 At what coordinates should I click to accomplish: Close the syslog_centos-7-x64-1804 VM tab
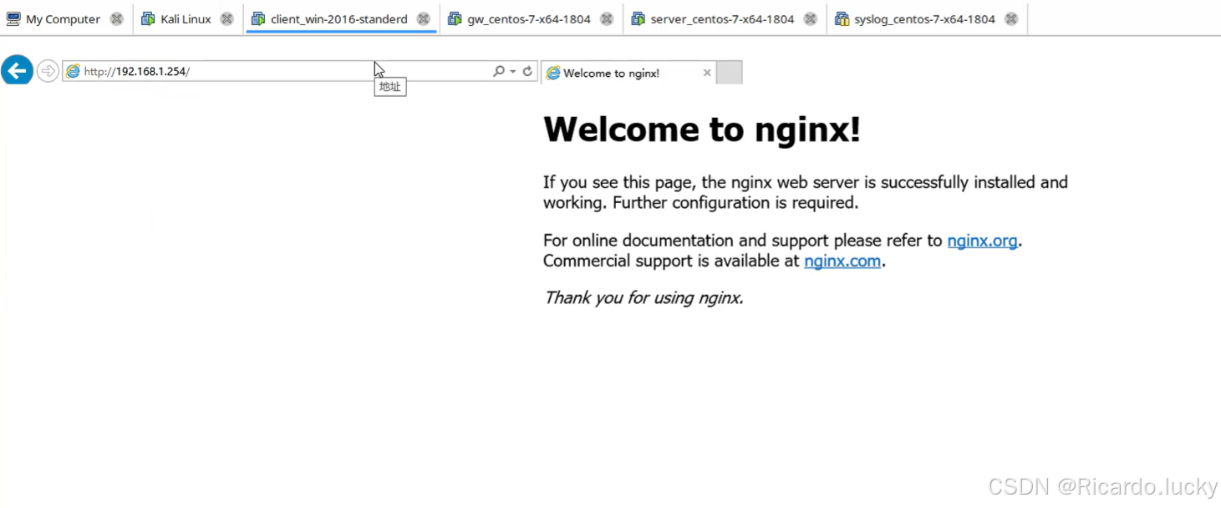1011,18
